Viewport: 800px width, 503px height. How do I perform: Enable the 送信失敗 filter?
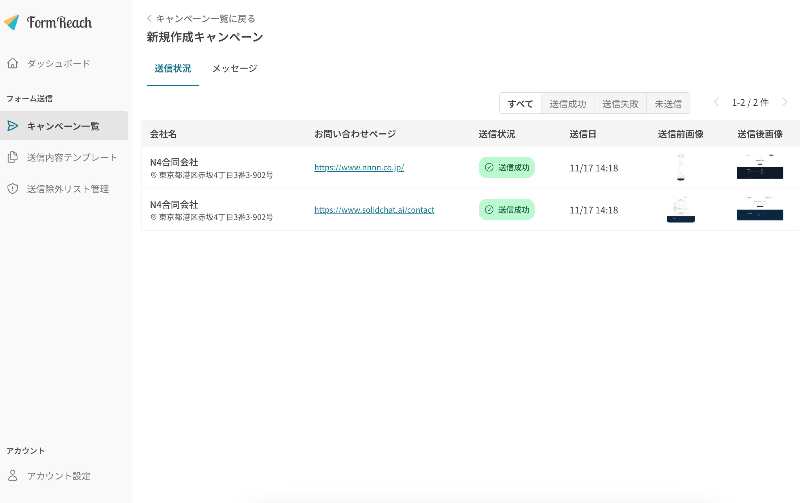(620, 103)
